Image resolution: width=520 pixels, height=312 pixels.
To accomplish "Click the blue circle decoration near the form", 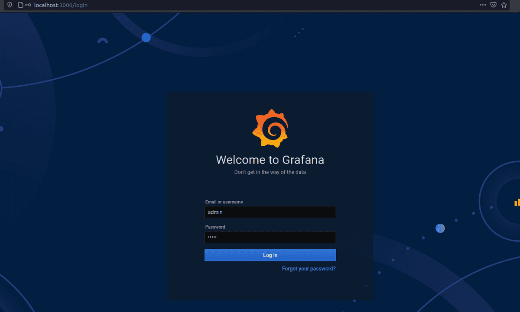I will 440,228.
